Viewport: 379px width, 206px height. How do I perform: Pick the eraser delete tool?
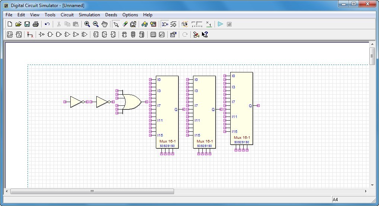click(x=125, y=24)
